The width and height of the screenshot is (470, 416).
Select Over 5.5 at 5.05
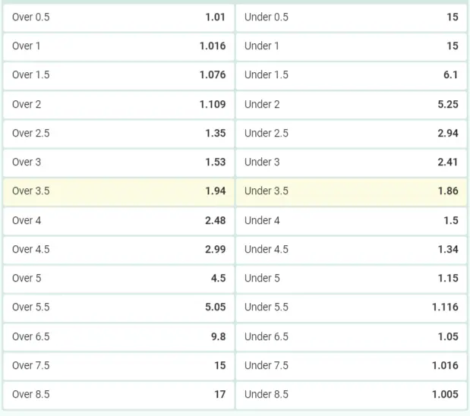click(x=118, y=307)
